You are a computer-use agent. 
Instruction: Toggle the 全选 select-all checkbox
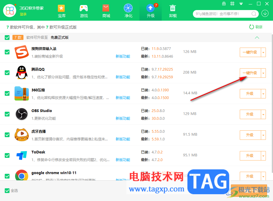tap(7, 191)
